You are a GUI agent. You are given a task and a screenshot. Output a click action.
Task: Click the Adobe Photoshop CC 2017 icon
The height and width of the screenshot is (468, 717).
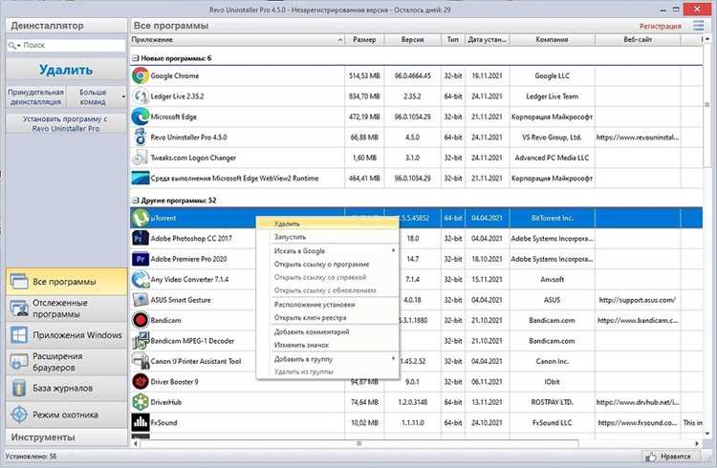[141, 238]
